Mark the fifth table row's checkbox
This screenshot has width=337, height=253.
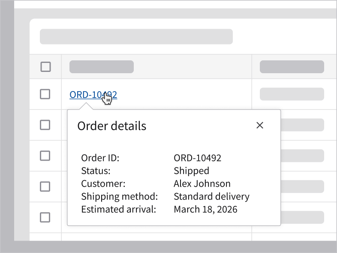click(x=45, y=217)
